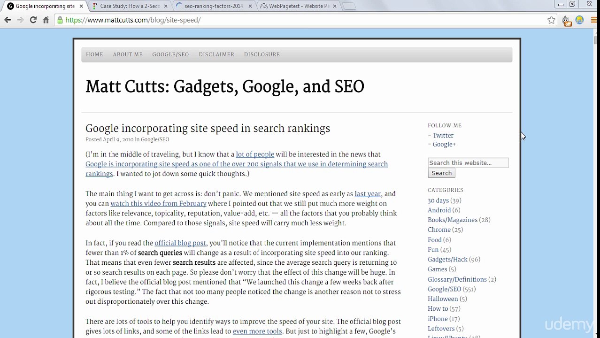Close the seo-ranking-factors-2014 tab
The width and height of the screenshot is (600, 338).
[250, 6]
